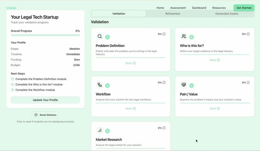
Task: Click the bar chart icon on Market Research card
Action: point(100,130)
